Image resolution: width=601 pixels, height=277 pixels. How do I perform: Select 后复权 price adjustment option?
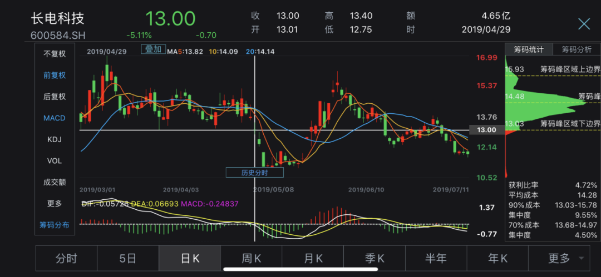click(55, 97)
